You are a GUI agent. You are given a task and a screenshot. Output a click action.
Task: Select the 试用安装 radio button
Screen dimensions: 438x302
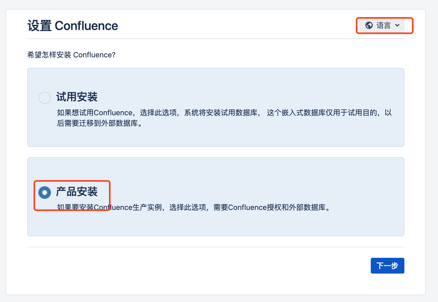[x=45, y=98]
